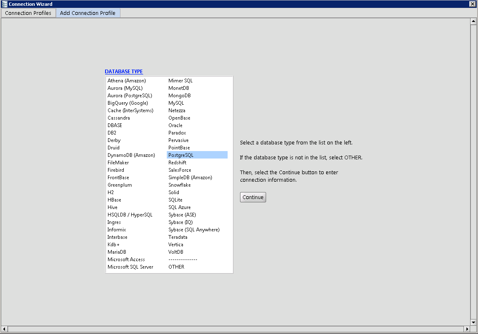Image resolution: width=478 pixels, height=334 pixels.
Task: Choose Greenplum from the list
Action: point(120,185)
